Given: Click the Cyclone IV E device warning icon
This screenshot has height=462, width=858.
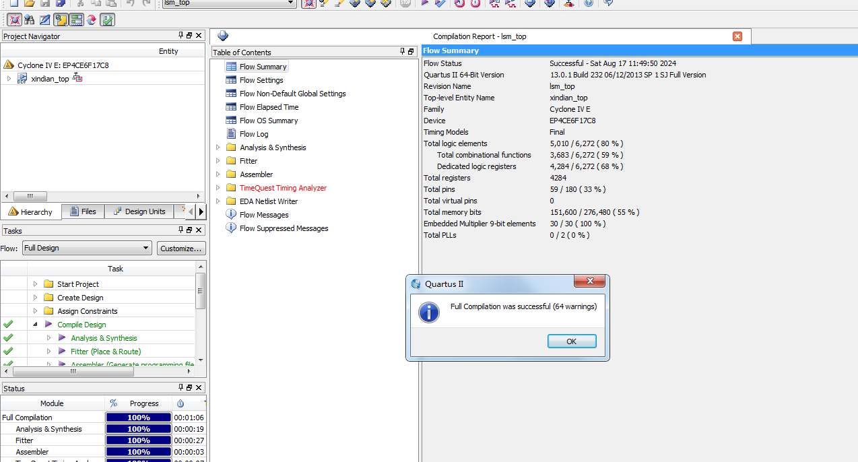Looking at the screenshot, I should point(9,65).
